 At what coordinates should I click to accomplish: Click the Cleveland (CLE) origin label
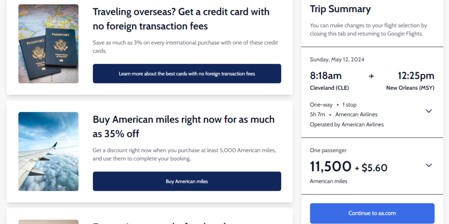click(329, 88)
